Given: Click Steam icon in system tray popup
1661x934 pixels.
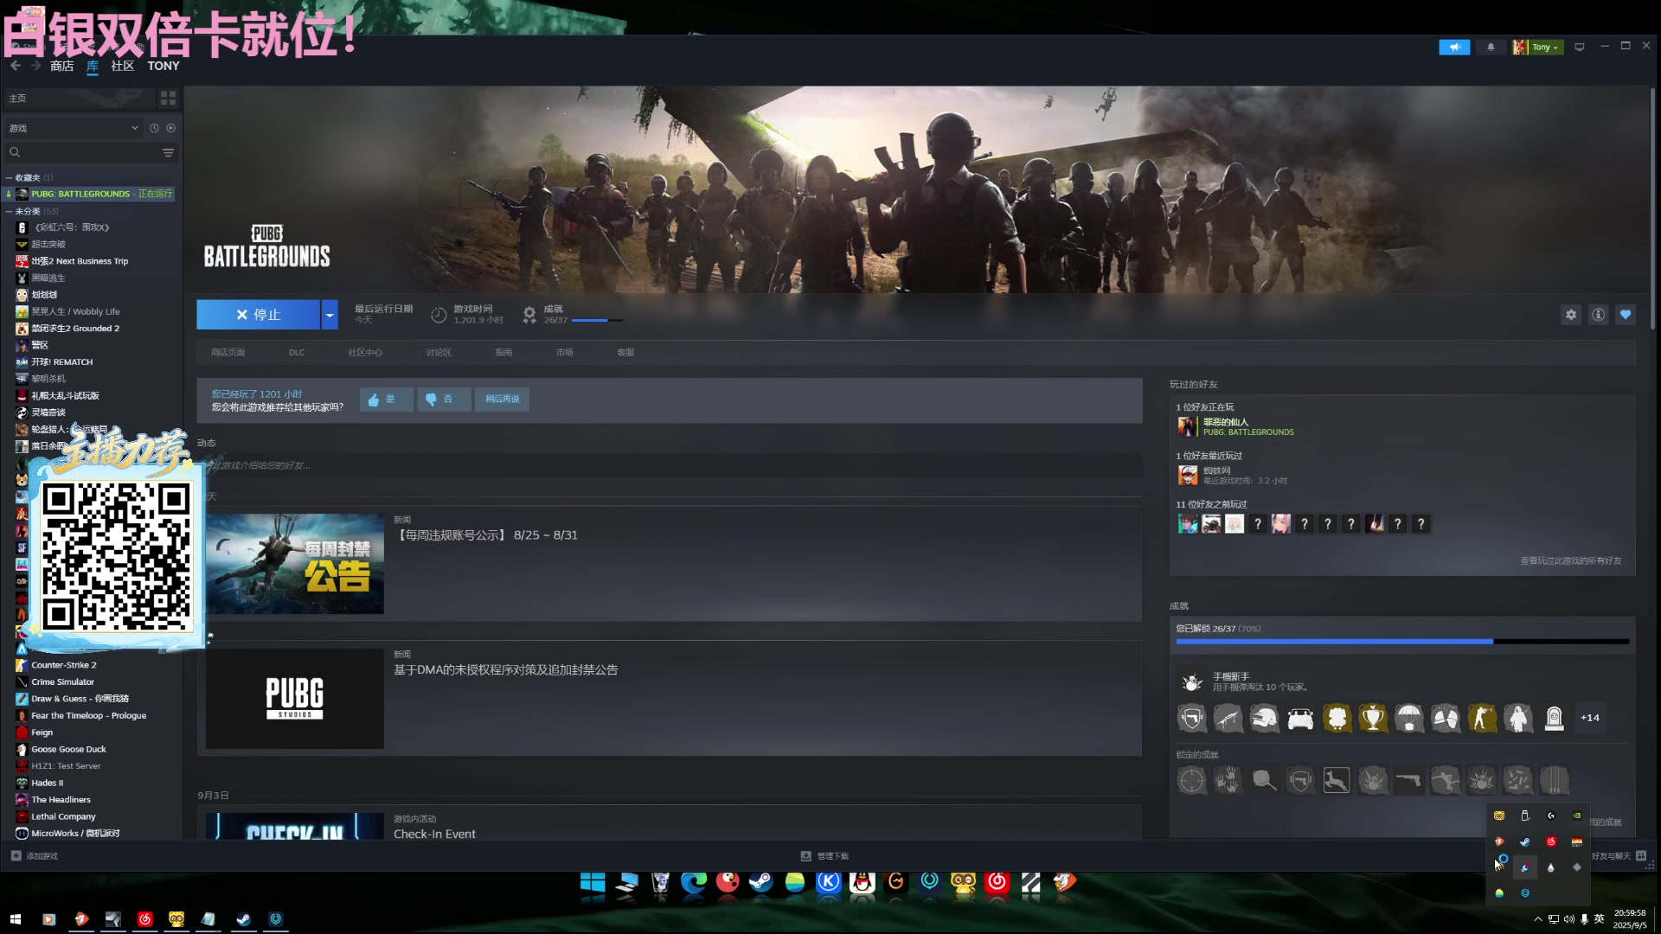Looking at the screenshot, I should tap(1525, 841).
